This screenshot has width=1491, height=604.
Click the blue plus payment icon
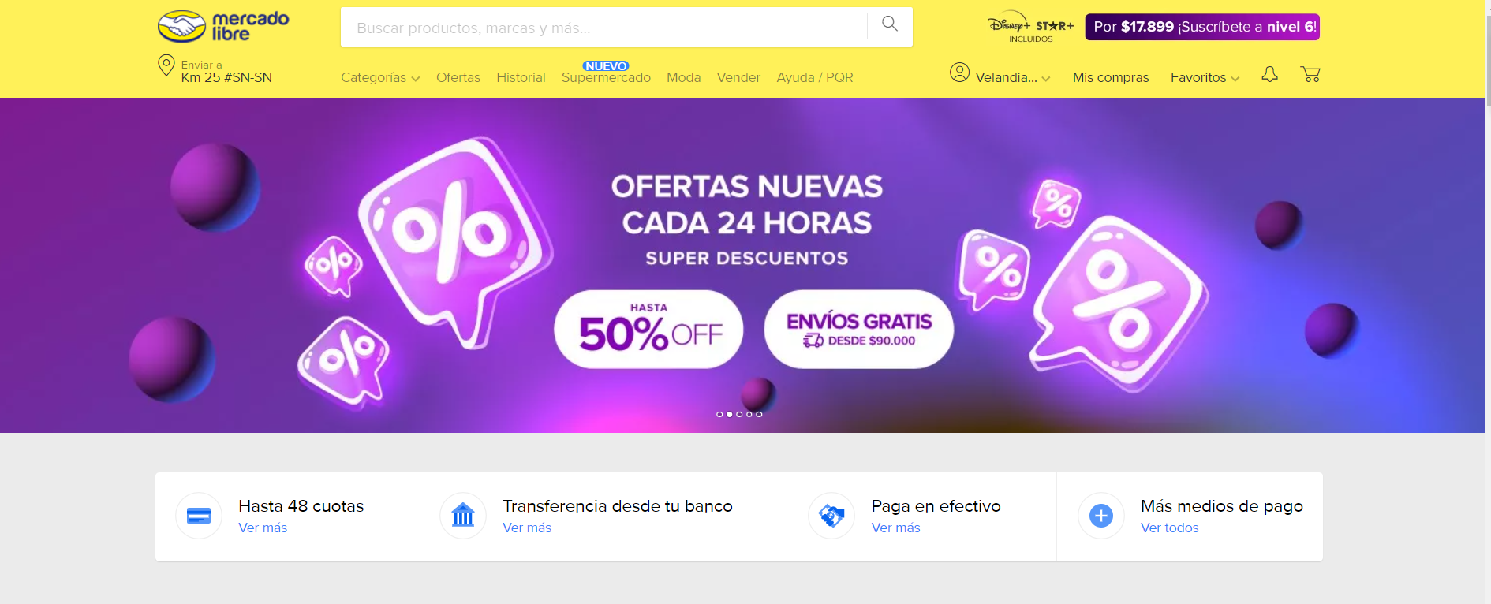[x=1101, y=516]
